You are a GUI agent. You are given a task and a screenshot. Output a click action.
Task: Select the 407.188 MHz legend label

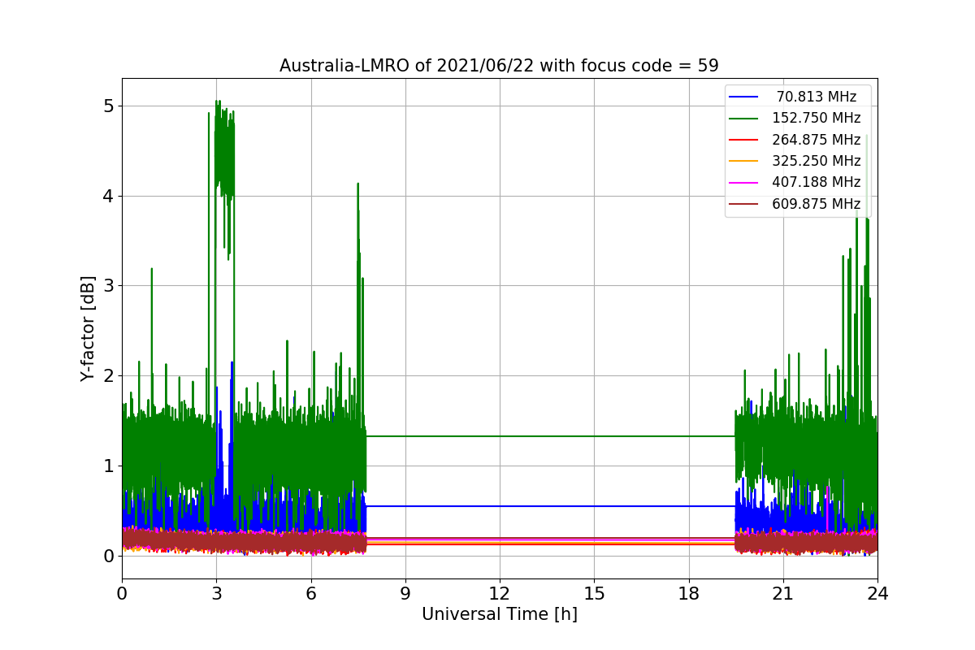(x=817, y=183)
